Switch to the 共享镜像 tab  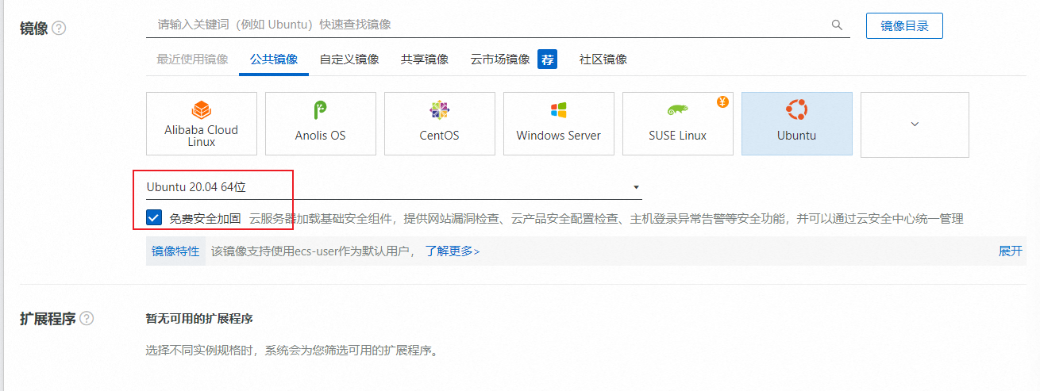[425, 59]
